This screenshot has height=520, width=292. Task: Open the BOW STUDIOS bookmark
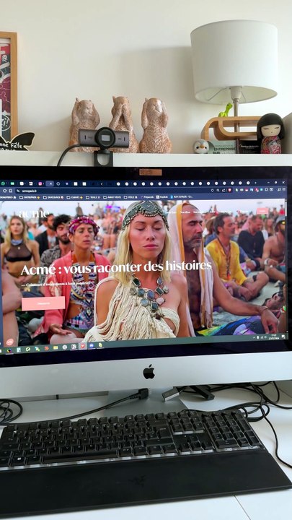[x=182, y=196]
